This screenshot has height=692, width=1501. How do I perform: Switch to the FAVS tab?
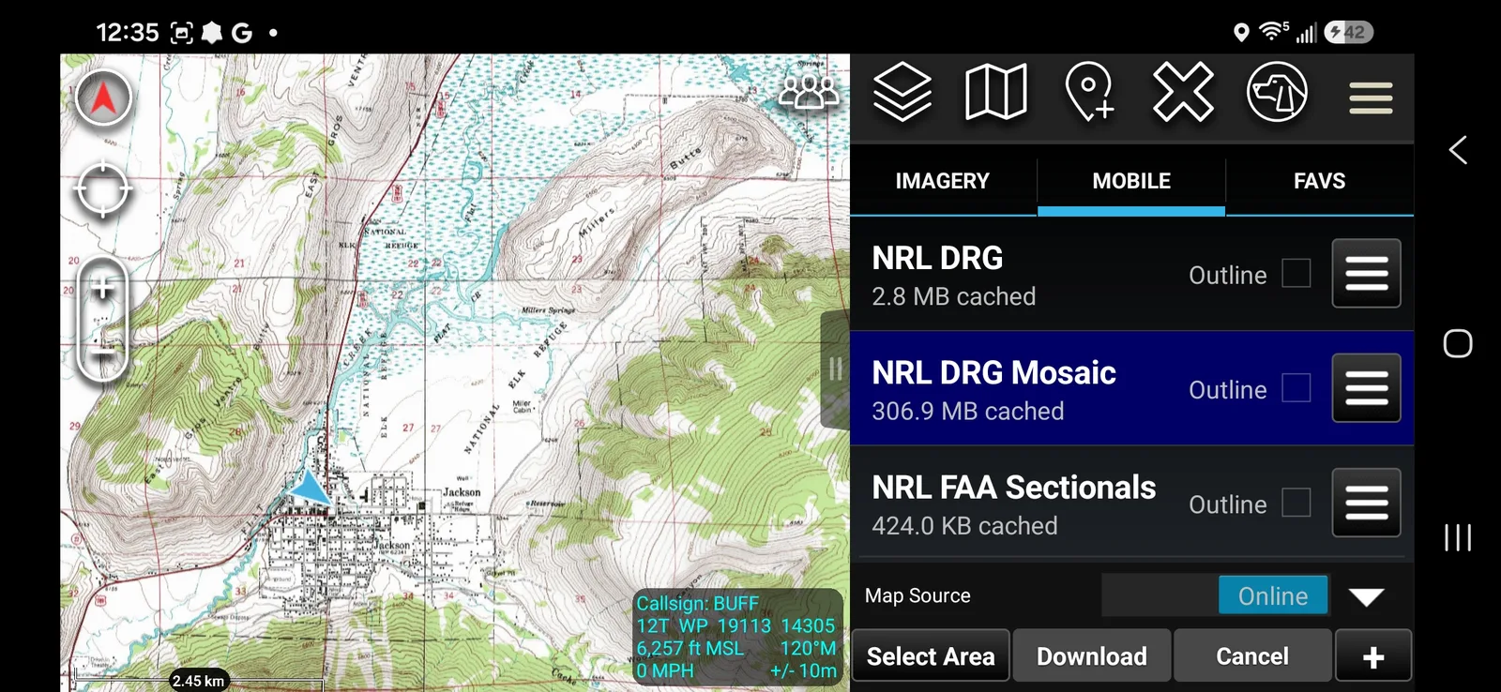pos(1319,181)
